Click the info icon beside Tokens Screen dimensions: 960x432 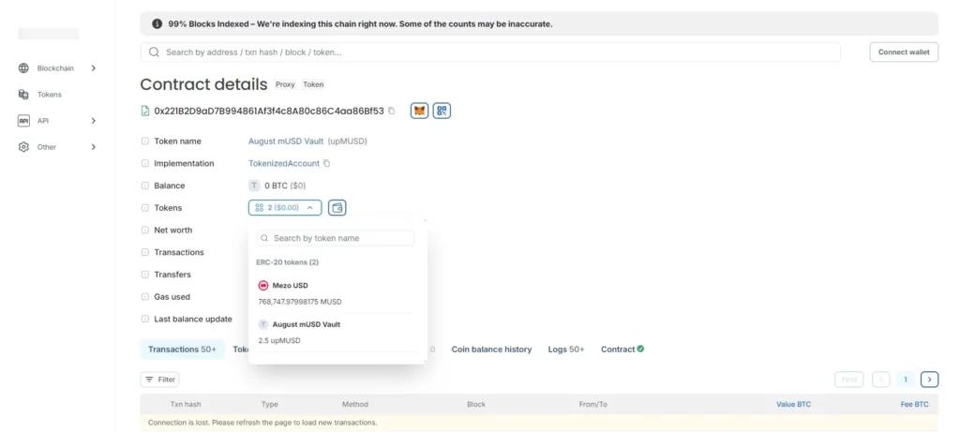pyautogui.click(x=145, y=208)
